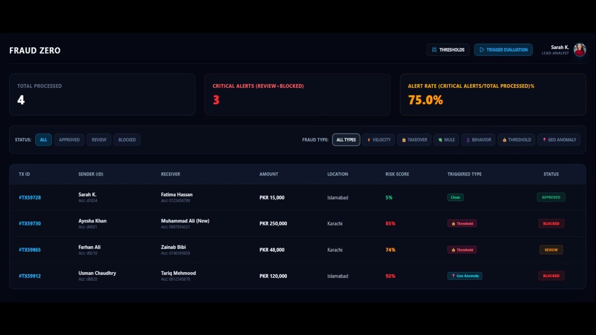This screenshot has height=335, width=596.
Task: Click money bag icon in TX59865 Threshold tag
Action: pyautogui.click(x=453, y=250)
